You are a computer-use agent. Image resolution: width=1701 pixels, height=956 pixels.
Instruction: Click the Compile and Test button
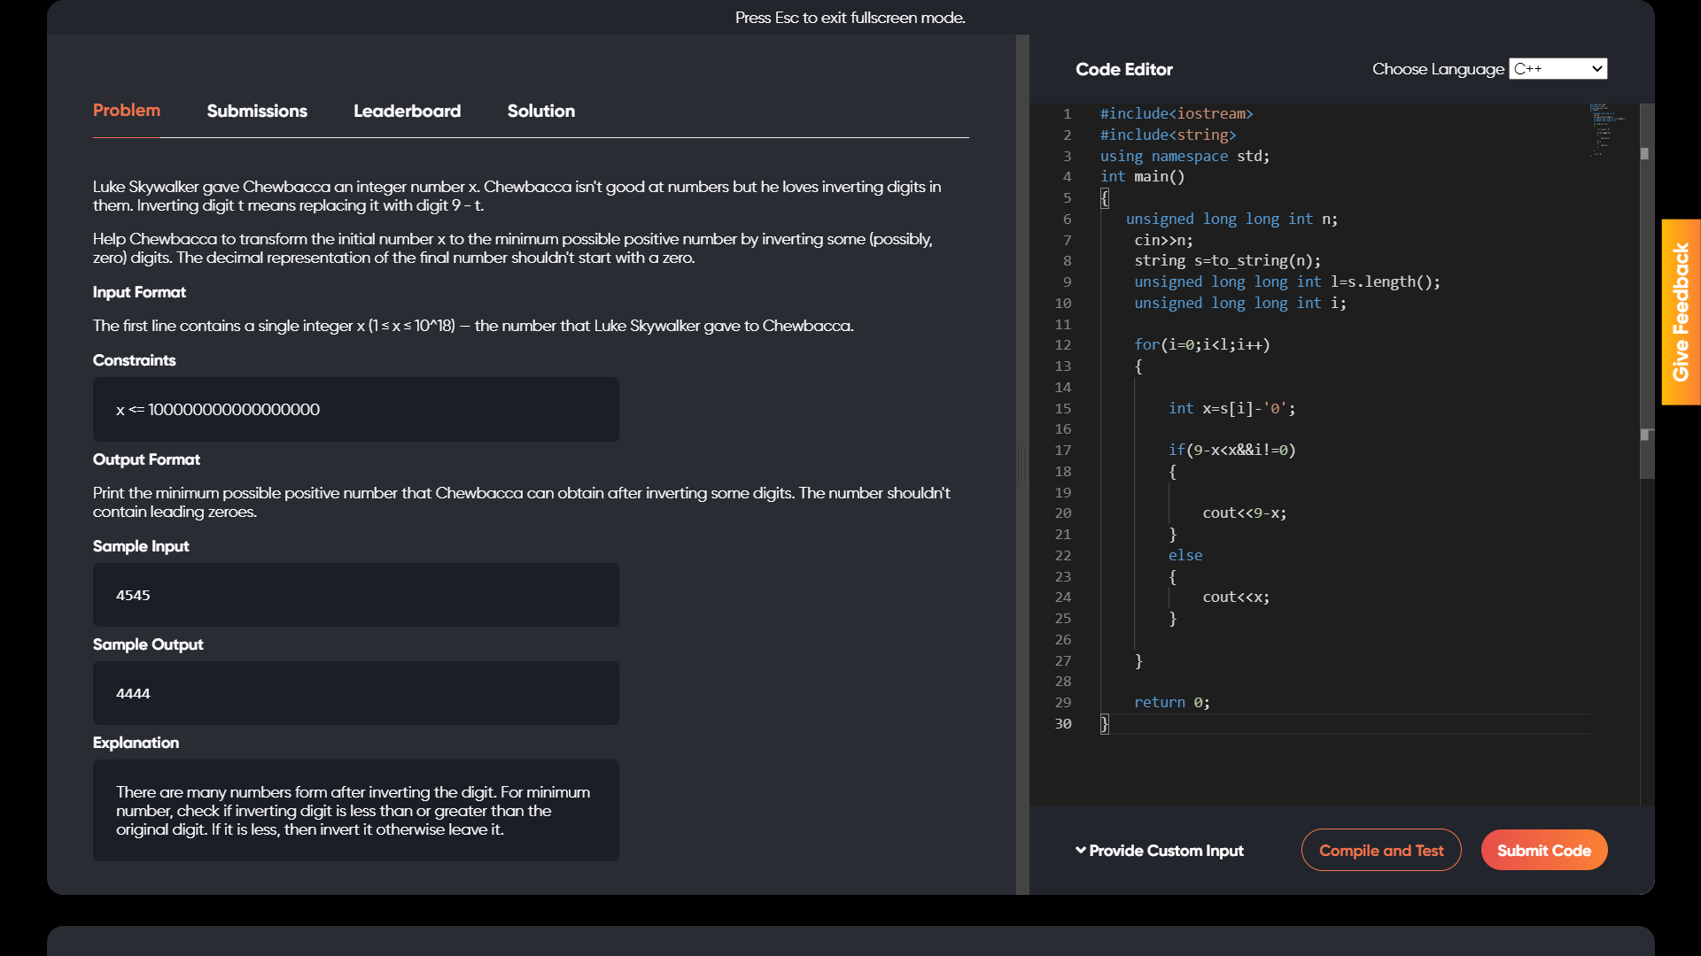(1380, 850)
